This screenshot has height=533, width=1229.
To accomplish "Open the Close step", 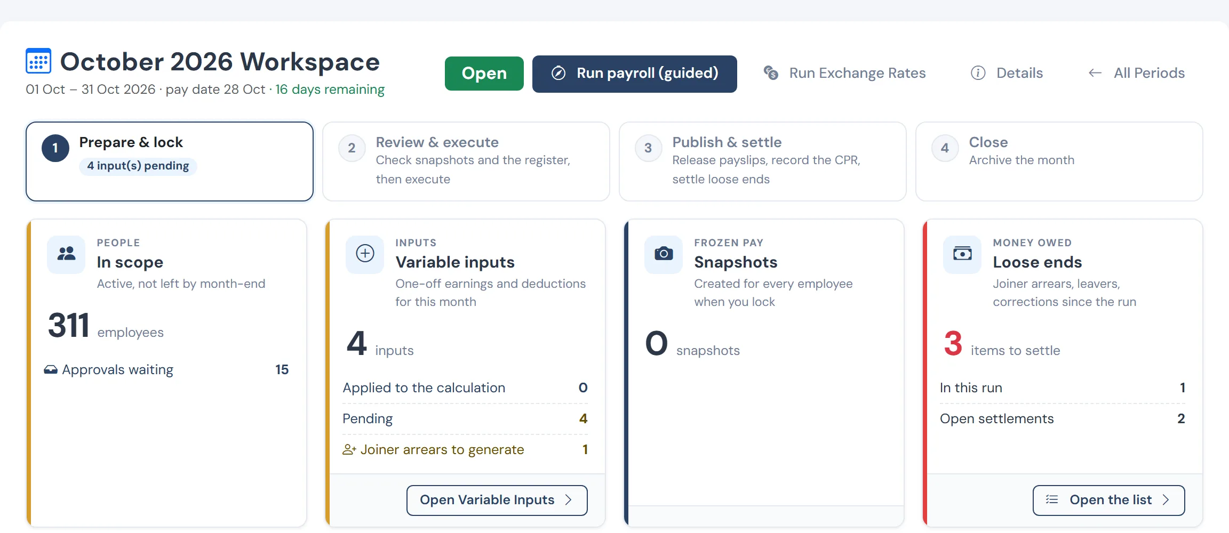I will tap(1059, 161).
